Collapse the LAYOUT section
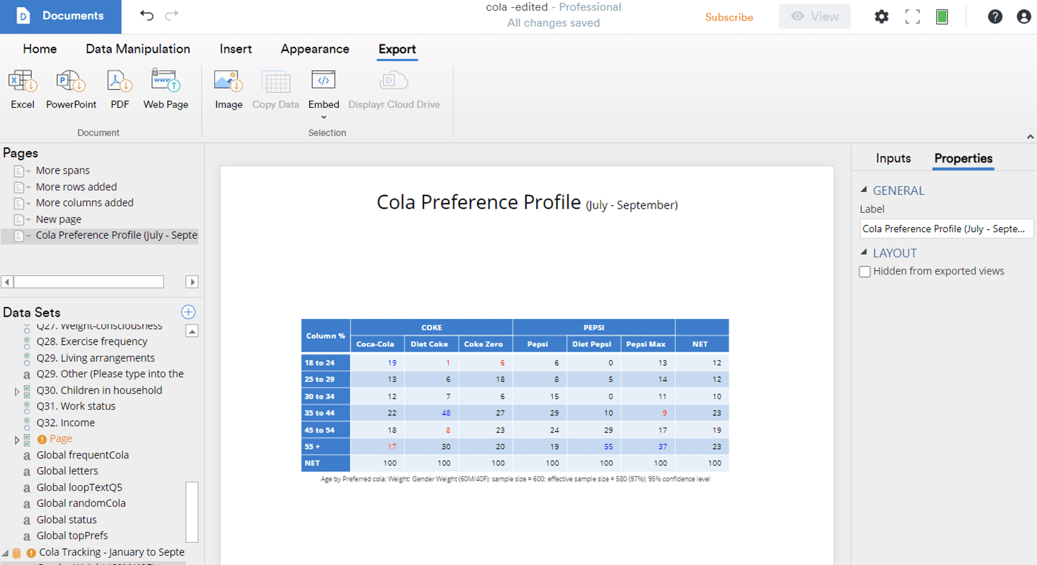 click(864, 252)
